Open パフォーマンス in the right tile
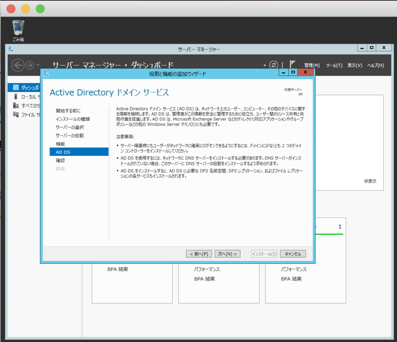This screenshot has height=342, width=397. [294, 269]
